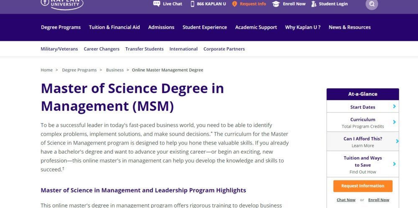Viewport: 418px width, 208px height.
Task: Click the Live Chat speech bubble icon
Action: coord(157,4)
